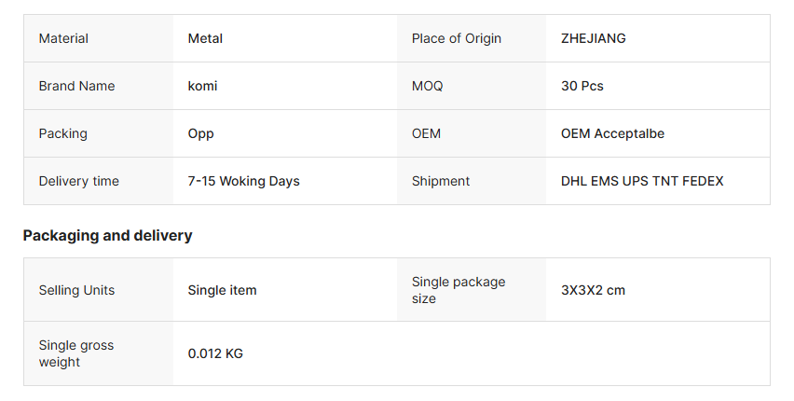Select the Single item value
Viewport: 794px width, 401px height.
pos(222,290)
